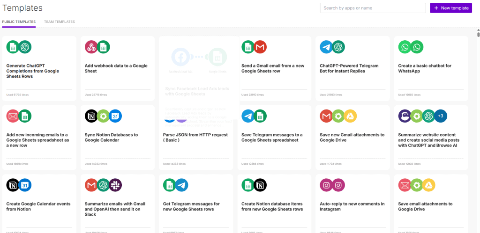Viewport: 480px width, 233px height.
Task: Click the title Send a Gmail email from a new Google Sheets row
Action: 273,68
